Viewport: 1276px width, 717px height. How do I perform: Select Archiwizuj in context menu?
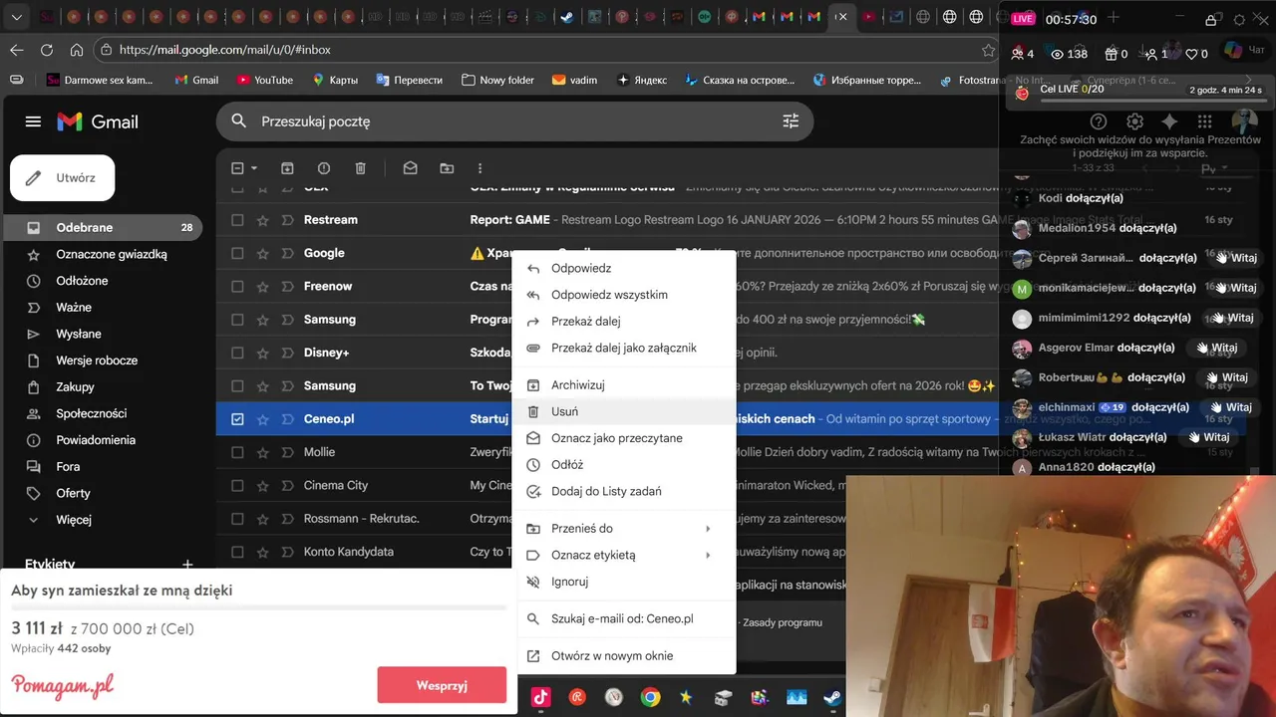[x=624, y=385]
